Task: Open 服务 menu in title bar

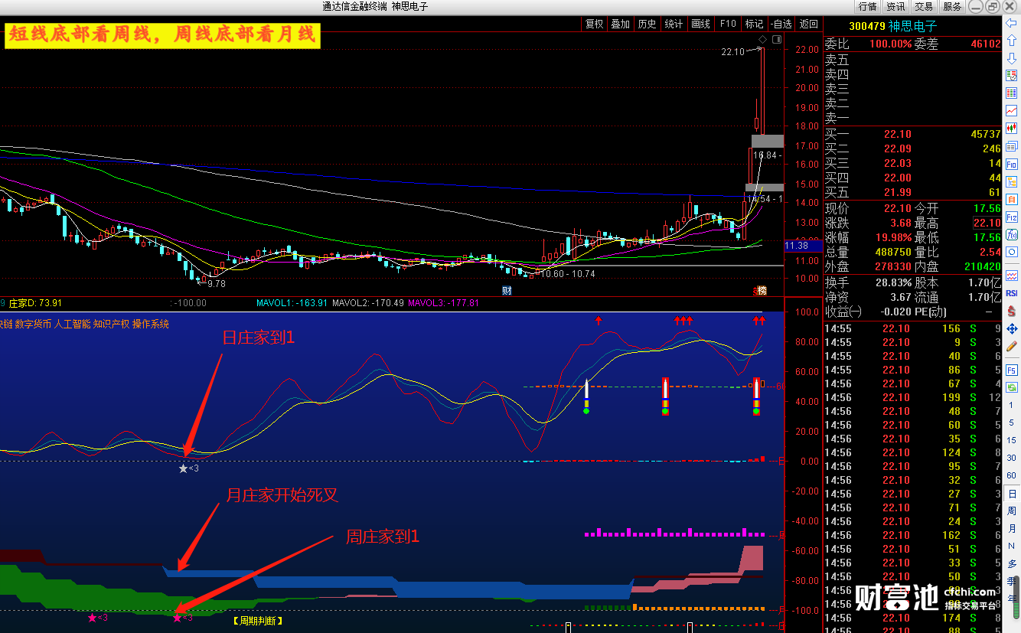Action: [x=952, y=6]
